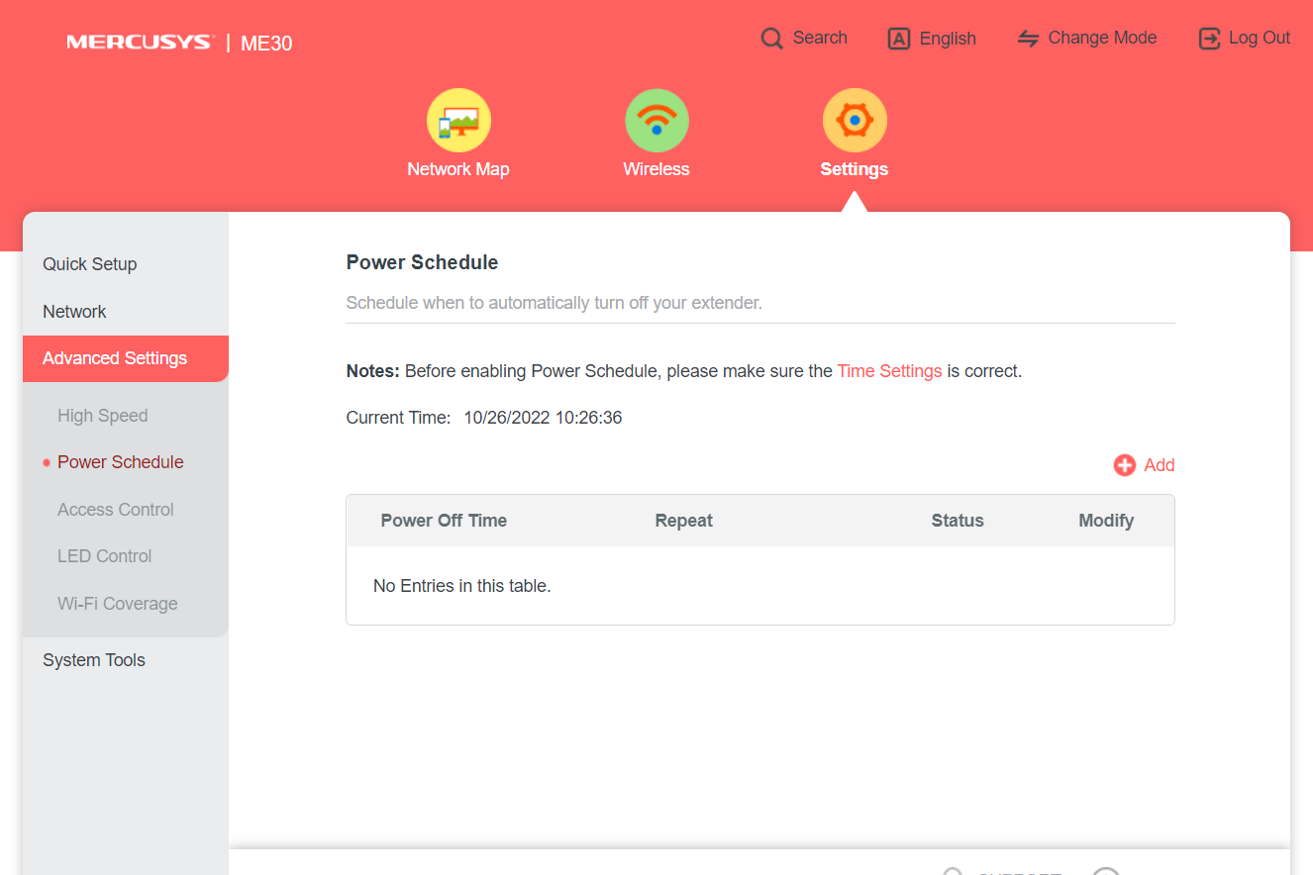Click the red plus Add icon

1125,465
